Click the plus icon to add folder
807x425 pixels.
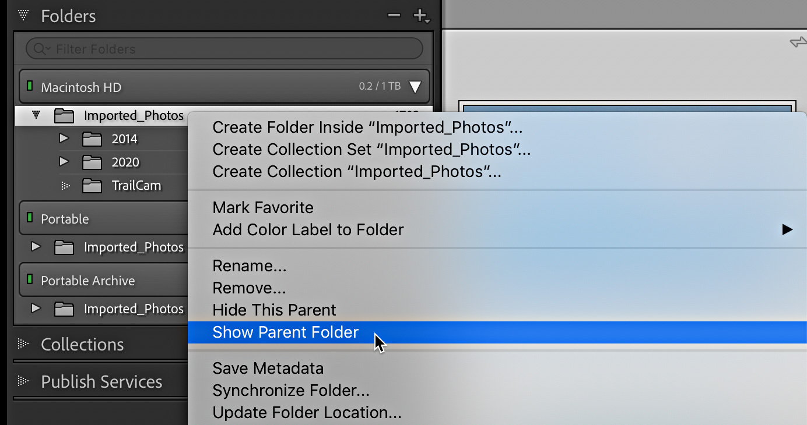[x=420, y=16]
